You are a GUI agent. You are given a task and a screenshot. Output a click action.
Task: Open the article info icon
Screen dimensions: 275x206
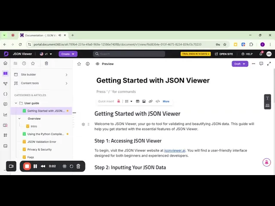88,64
